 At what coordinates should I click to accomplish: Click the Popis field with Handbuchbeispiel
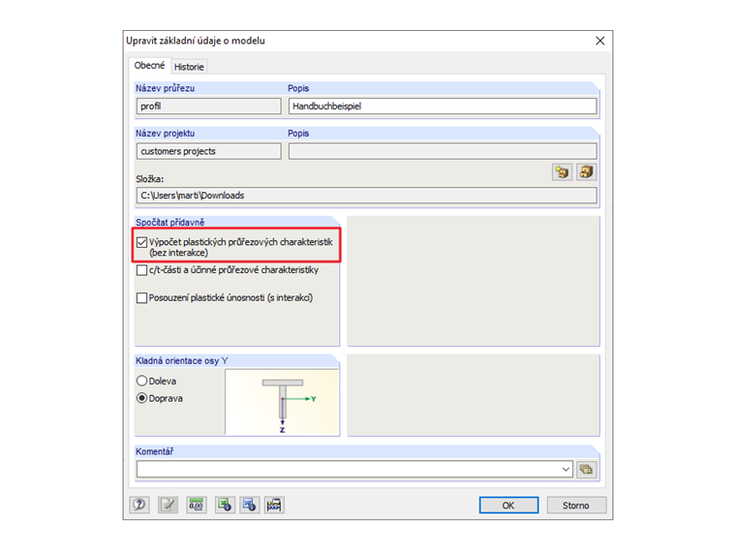(x=443, y=107)
